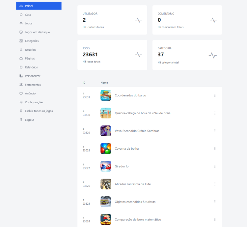This screenshot has width=247, height=227.
Task: Click the Logout link
Action: pyautogui.click(x=29, y=120)
